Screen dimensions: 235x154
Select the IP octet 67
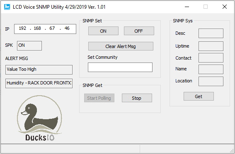52,28
